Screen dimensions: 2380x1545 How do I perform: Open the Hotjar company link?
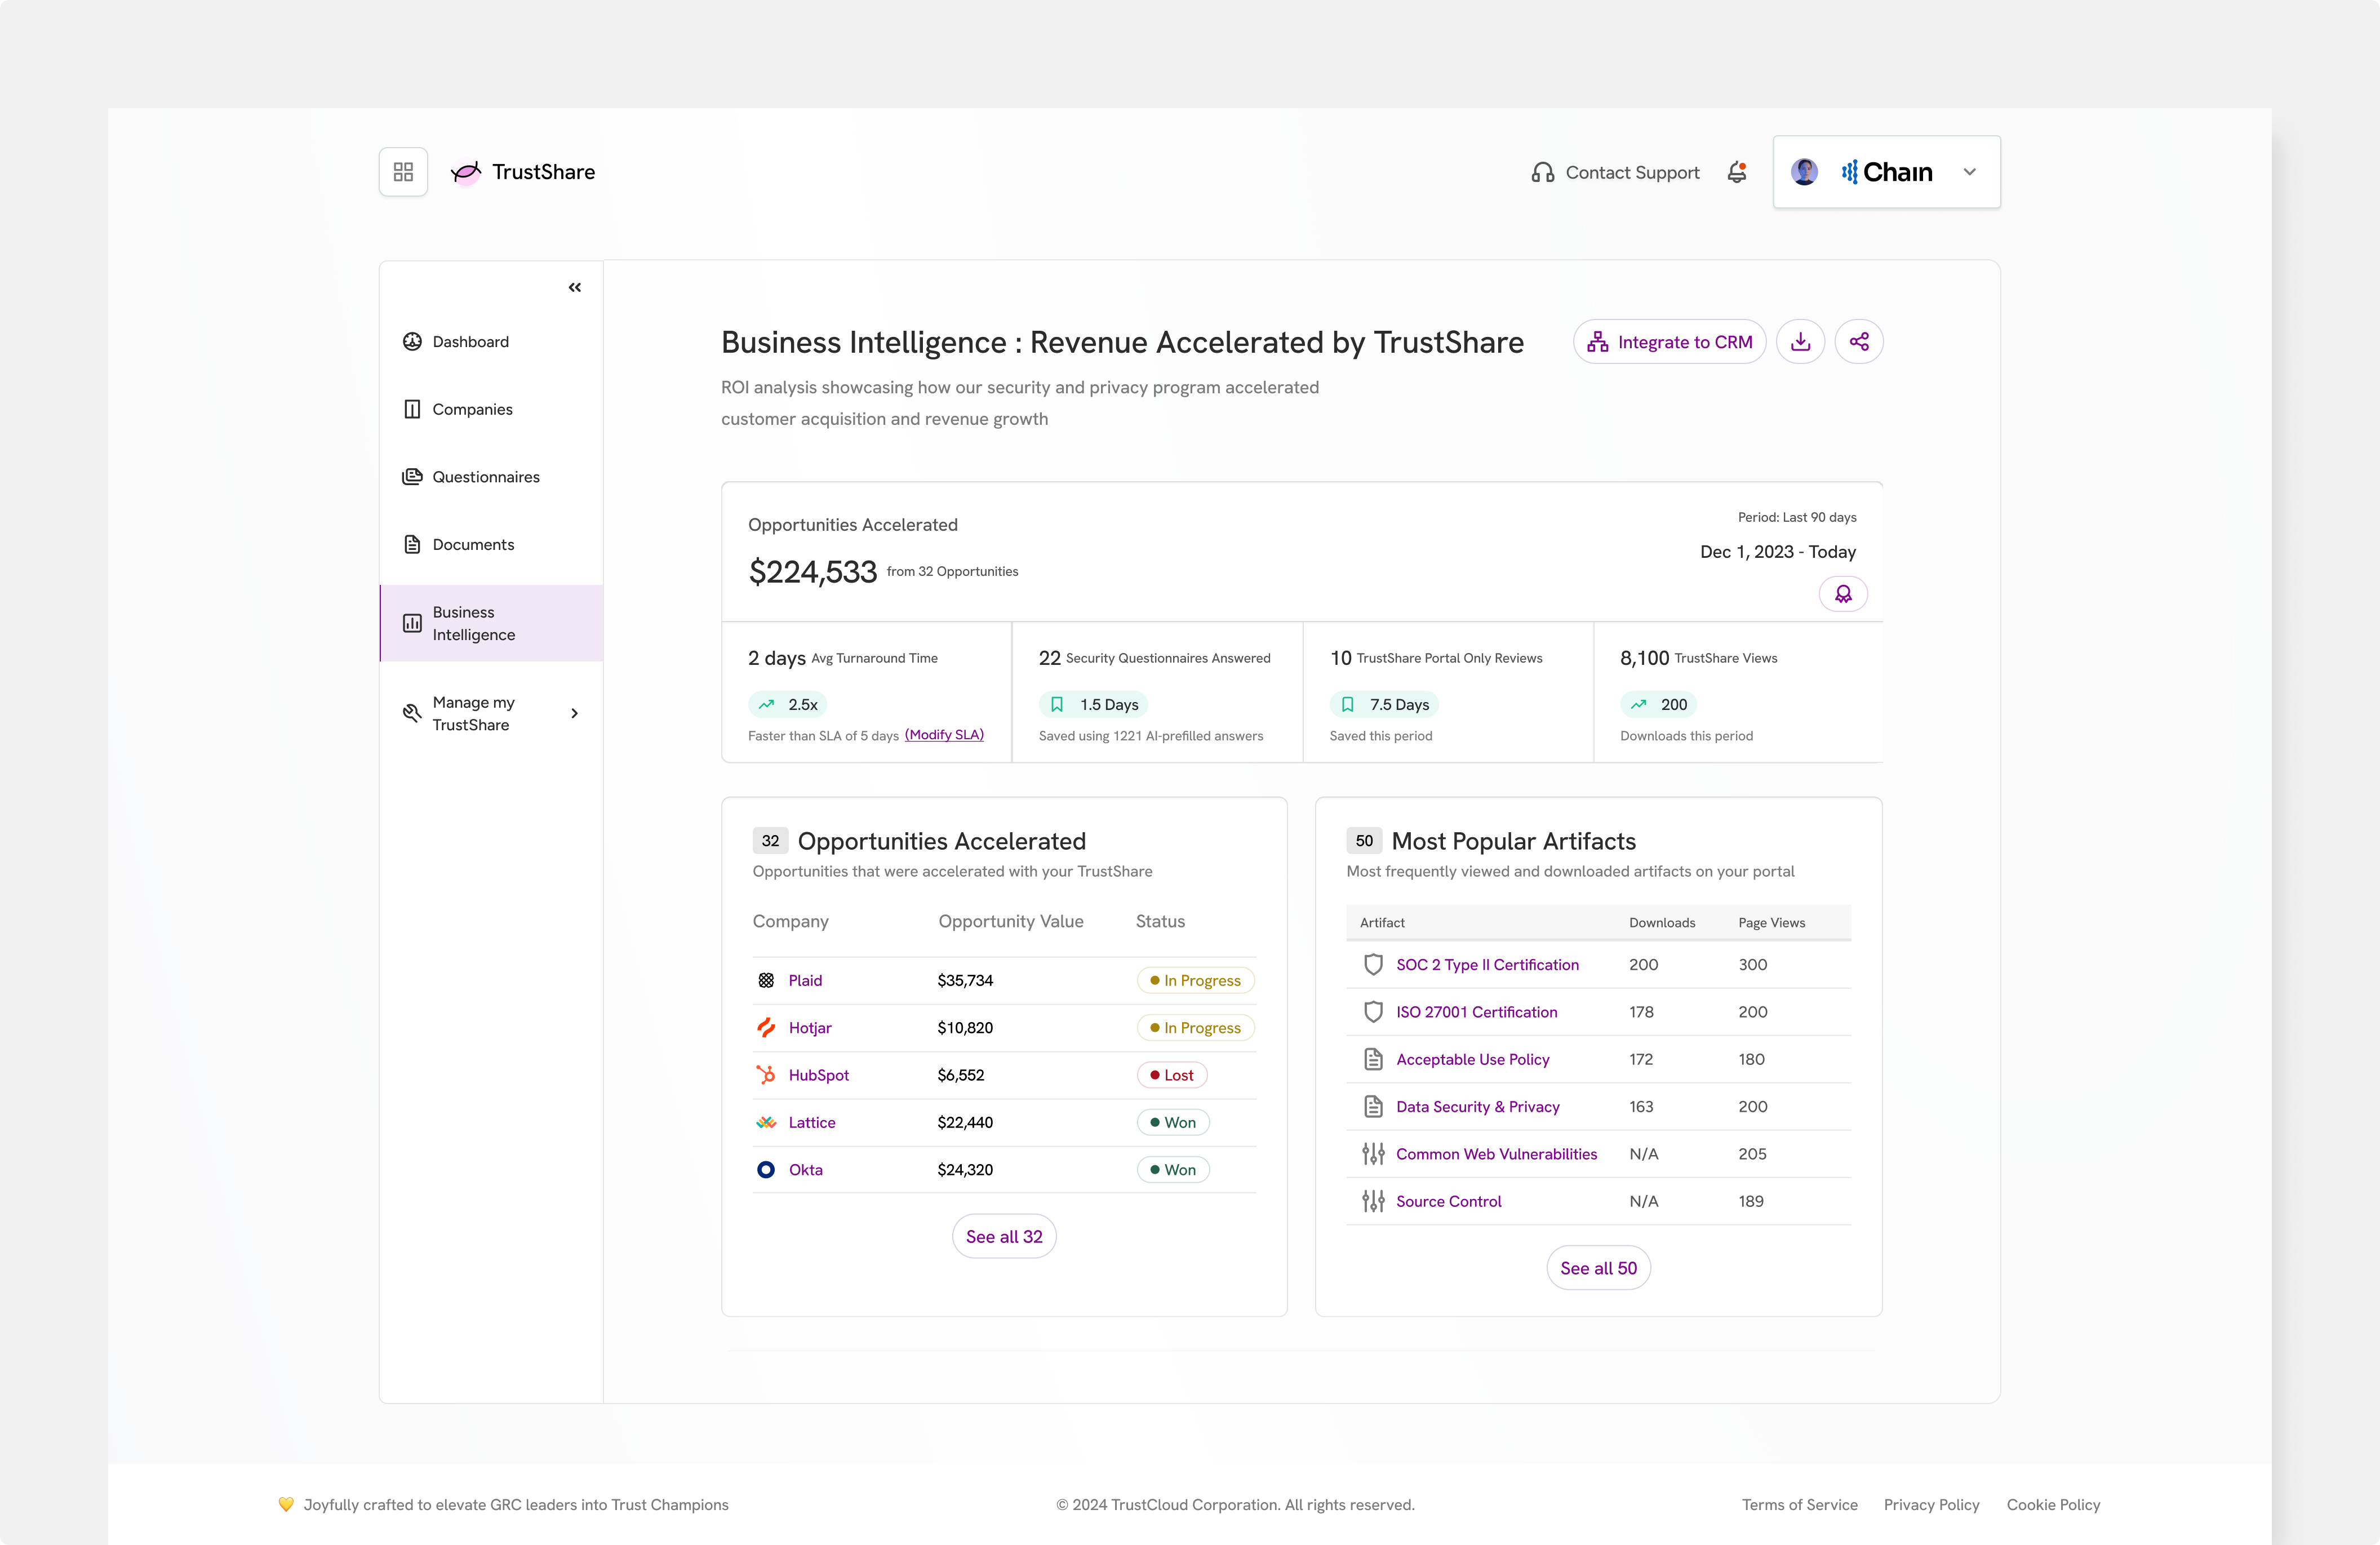tap(810, 1028)
